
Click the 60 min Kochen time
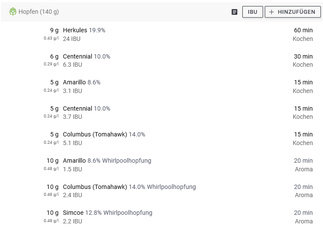click(x=303, y=34)
